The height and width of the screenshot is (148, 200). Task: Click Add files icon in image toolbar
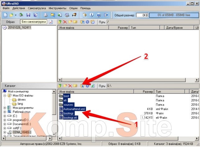click(x=82, y=22)
